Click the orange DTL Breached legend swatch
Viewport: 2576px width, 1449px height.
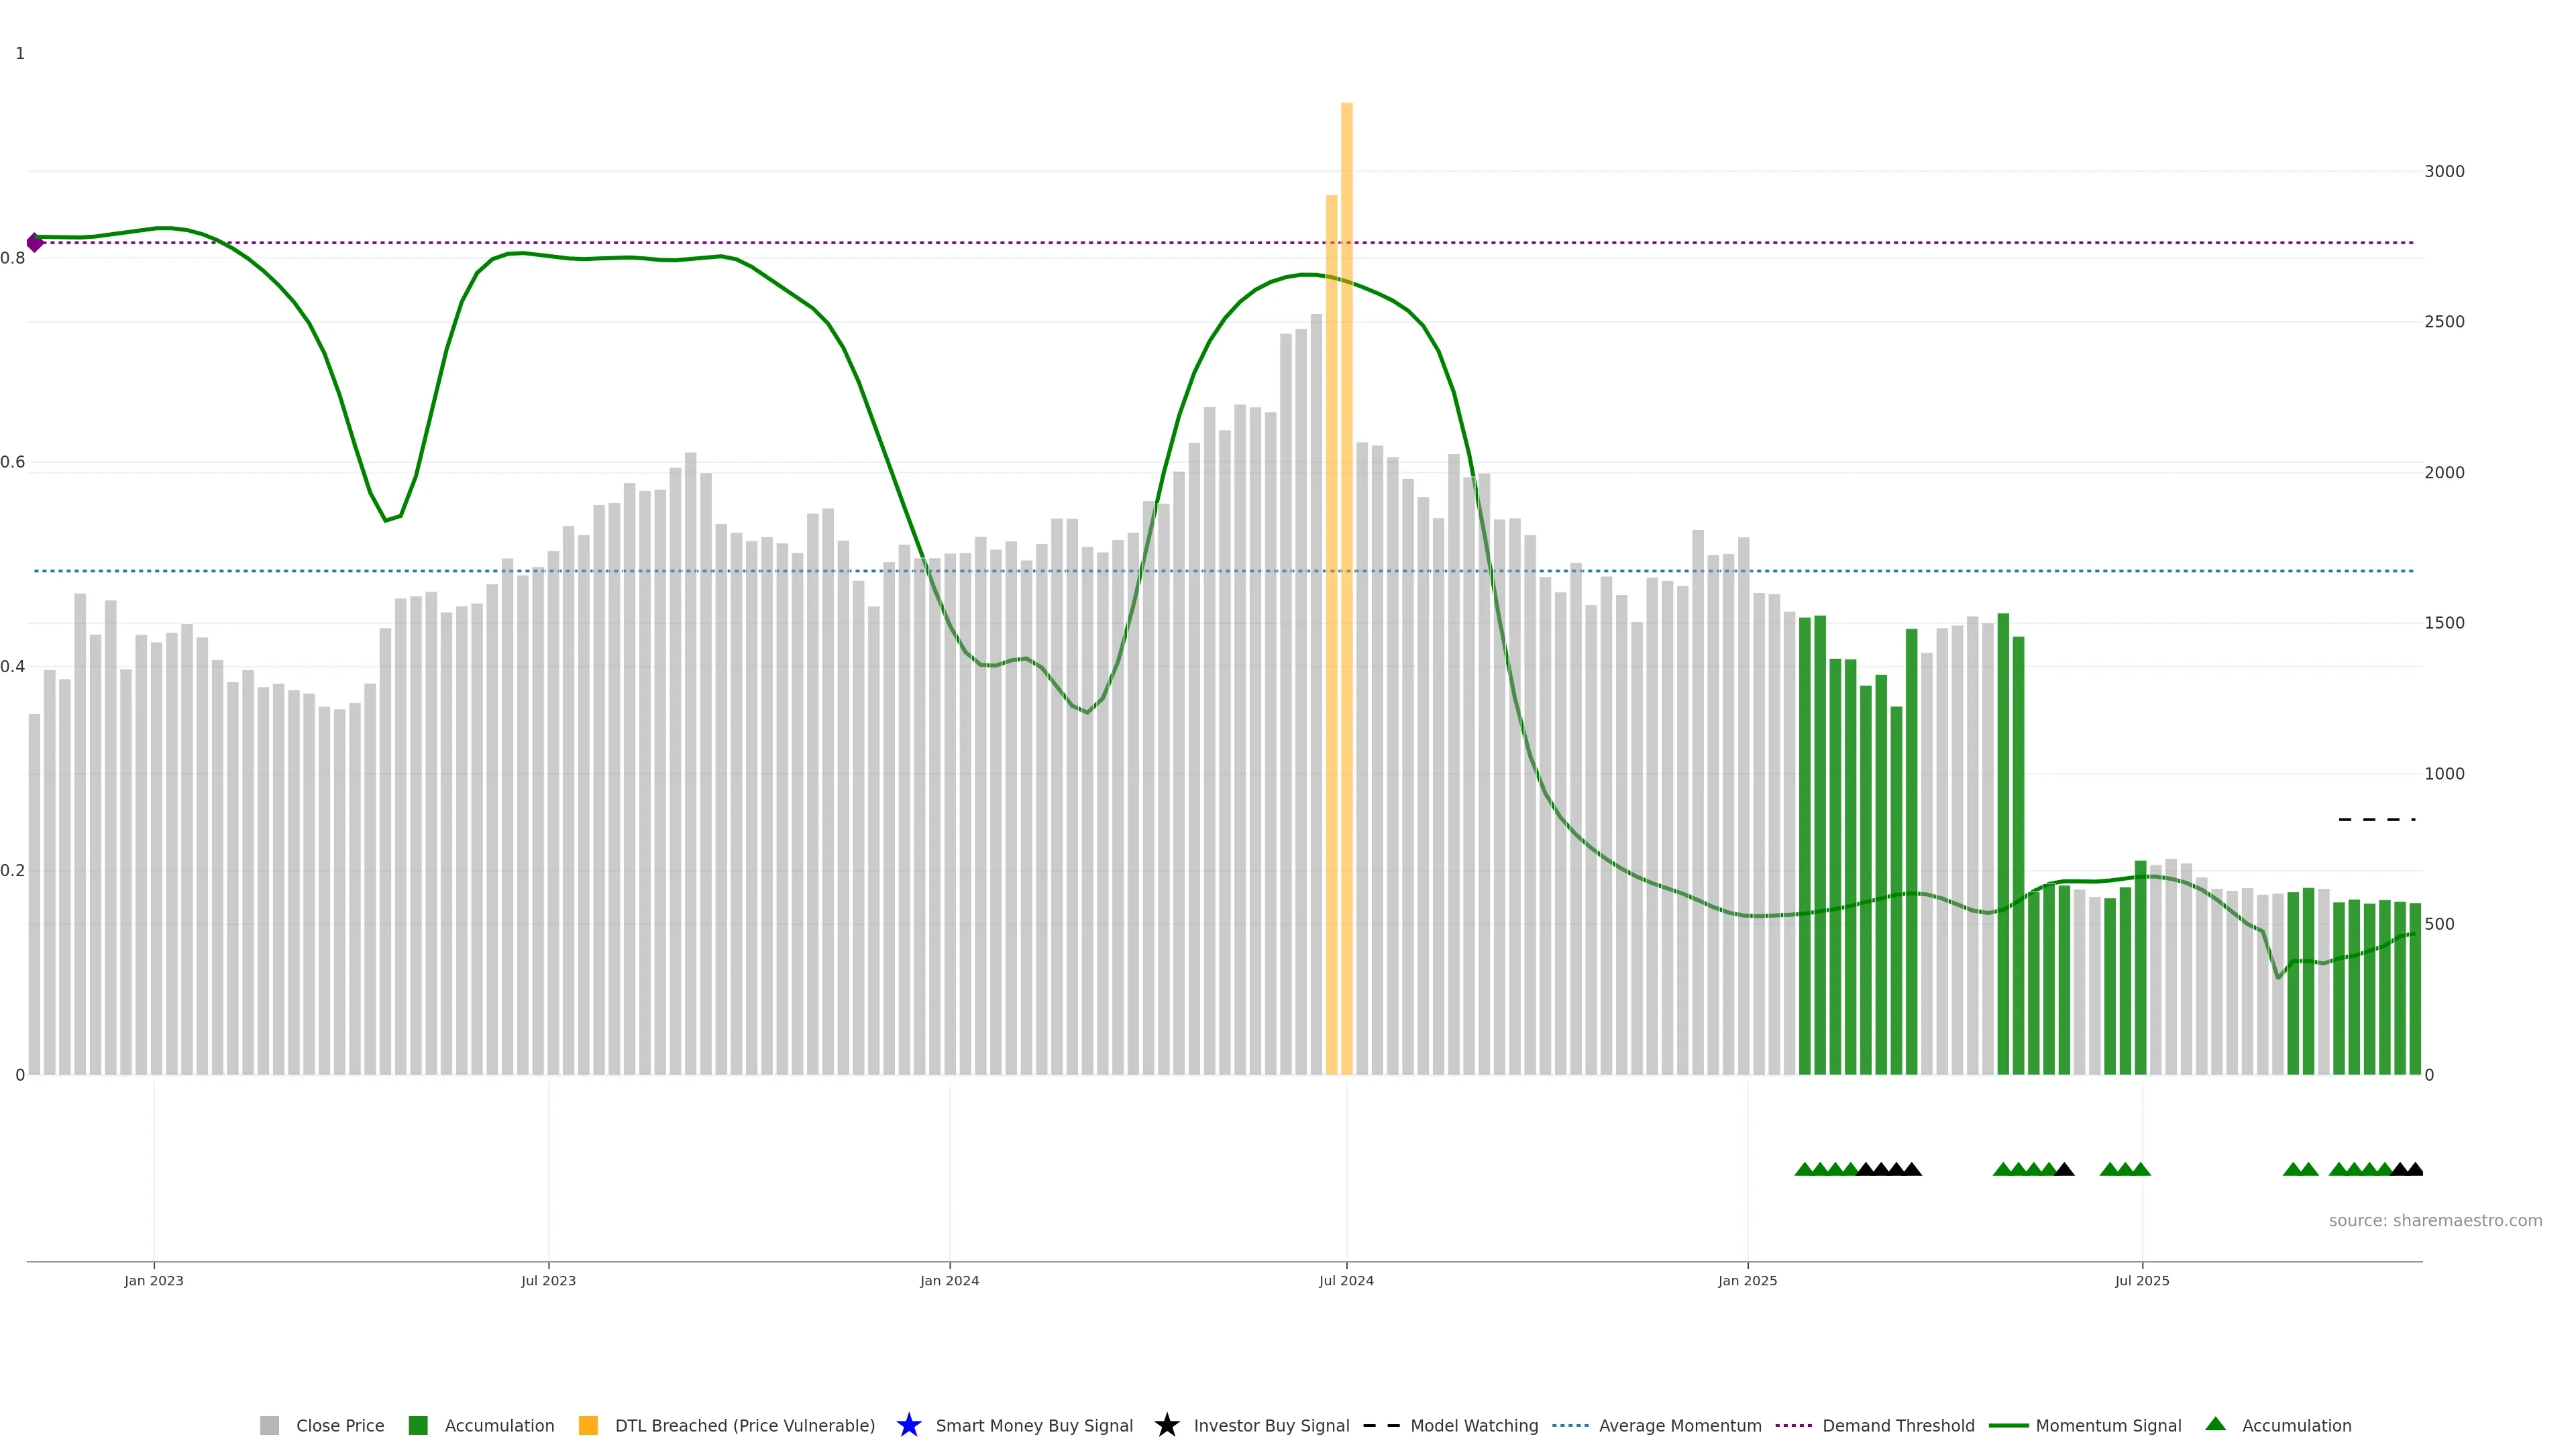pos(588,1425)
